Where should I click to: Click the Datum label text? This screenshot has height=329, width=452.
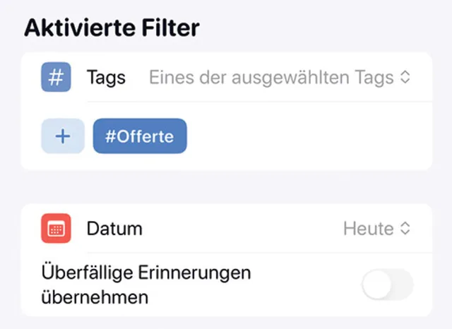114,229
